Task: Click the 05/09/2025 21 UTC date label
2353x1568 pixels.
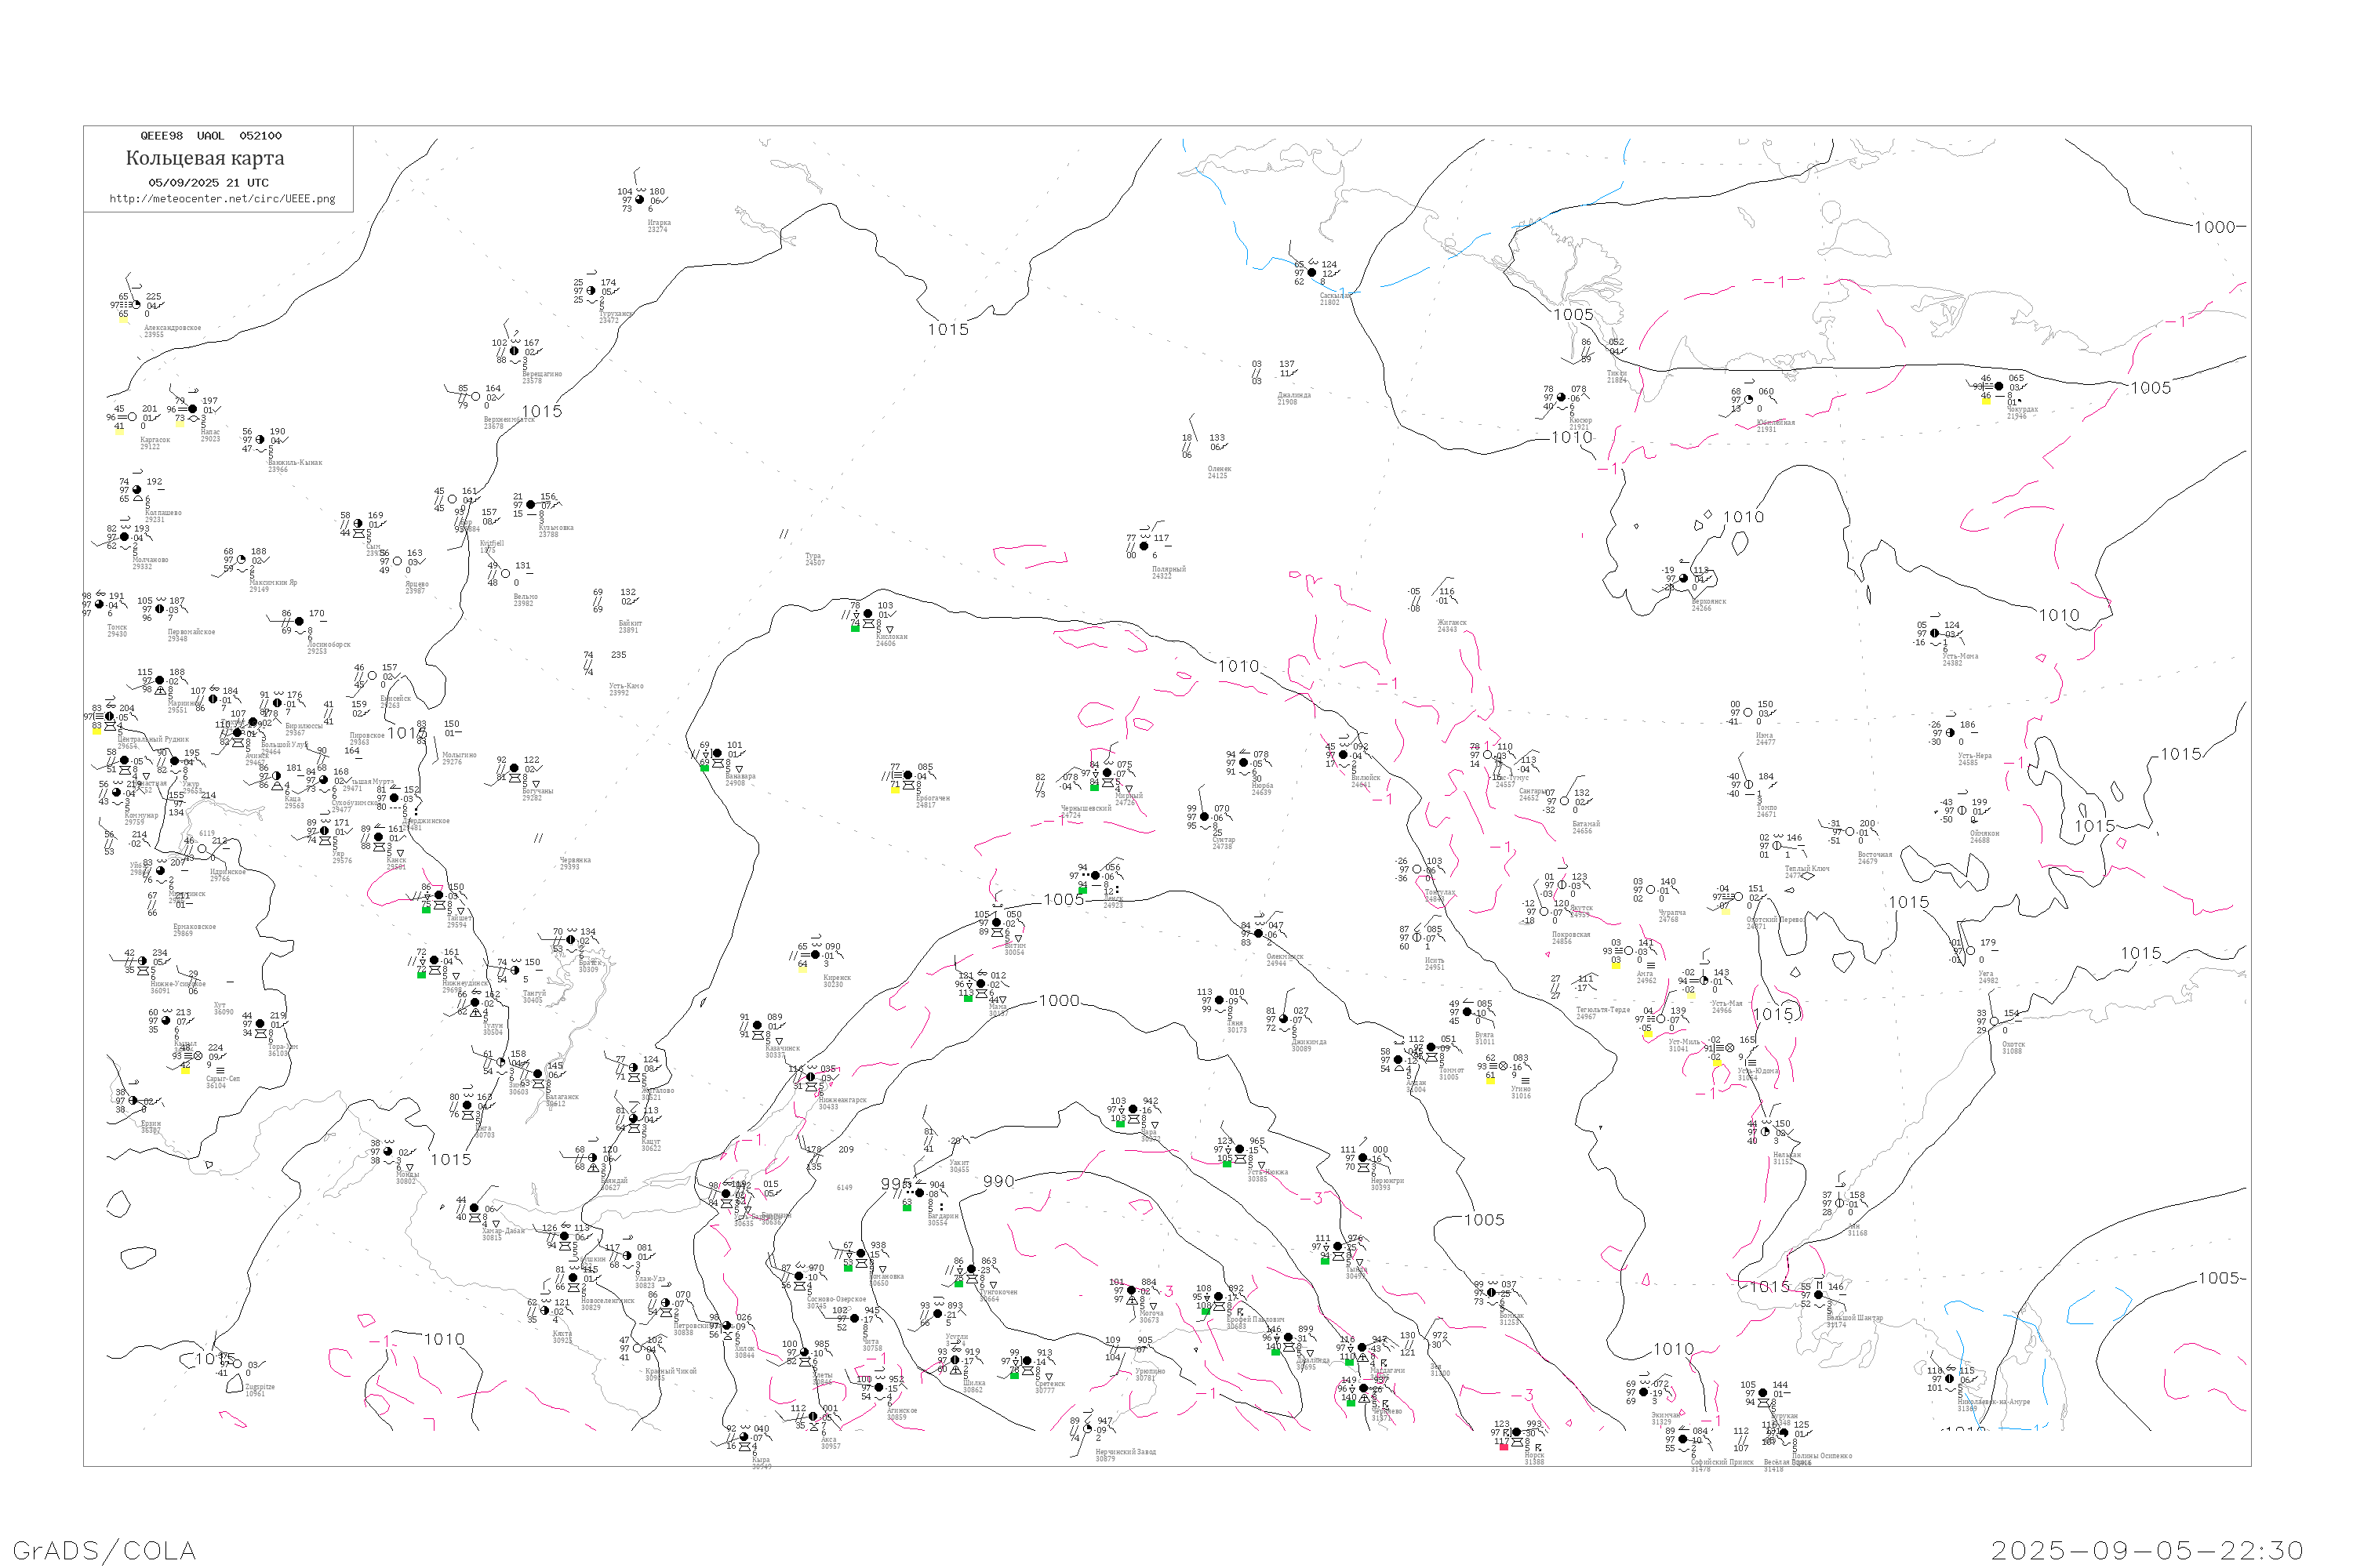Action: 208,183
